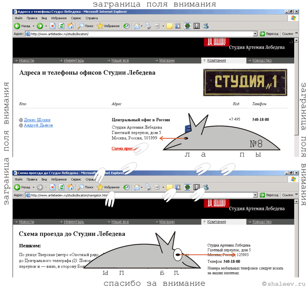
Task: Expand the Ссылки chevron in Схема проезда window
Action: tap(296, 194)
